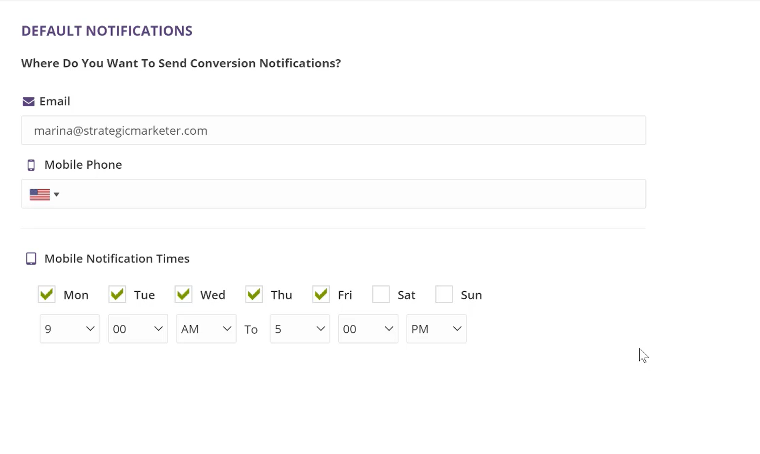This screenshot has width=760, height=454.
Task: Open the country code dropdown arrow
Action: tap(56, 195)
